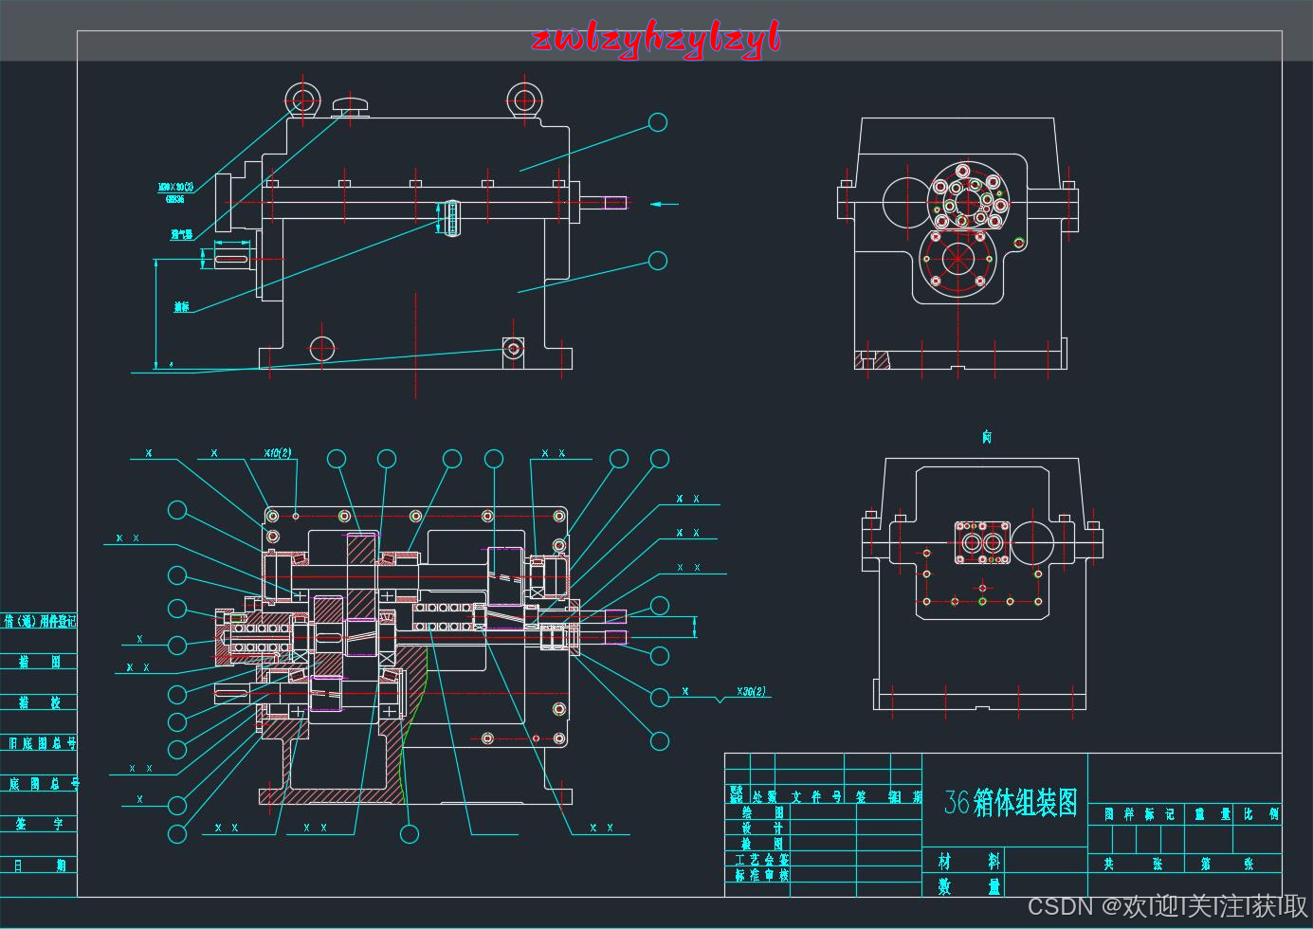Click the '签字' side label
The width and height of the screenshot is (1313, 929).
[x=40, y=824]
